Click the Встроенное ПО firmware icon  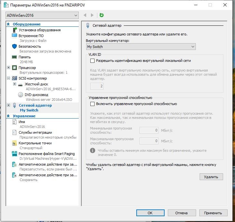point(14,36)
